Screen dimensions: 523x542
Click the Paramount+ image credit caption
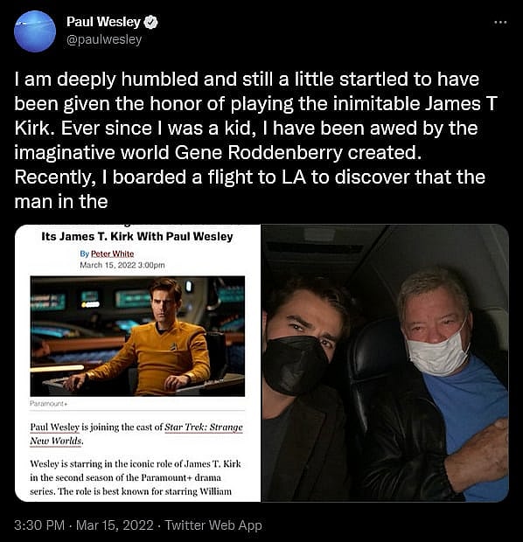click(48, 403)
